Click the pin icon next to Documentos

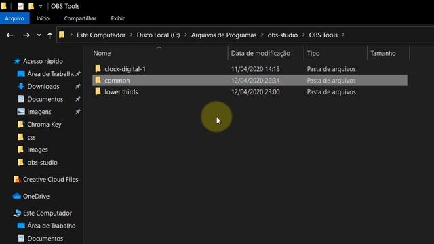(x=78, y=99)
